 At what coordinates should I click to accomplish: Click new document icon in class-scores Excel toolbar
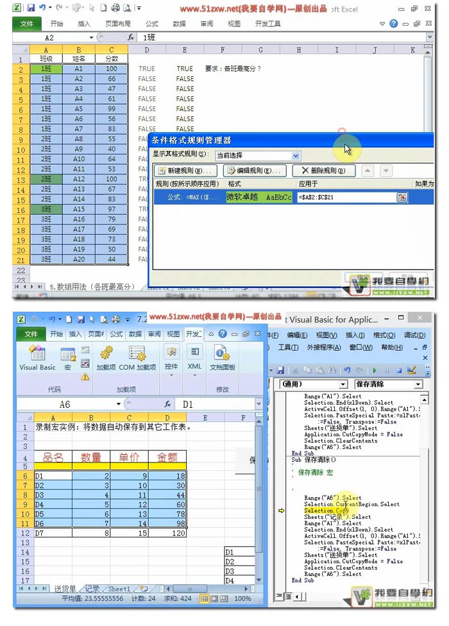(x=103, y=7)
